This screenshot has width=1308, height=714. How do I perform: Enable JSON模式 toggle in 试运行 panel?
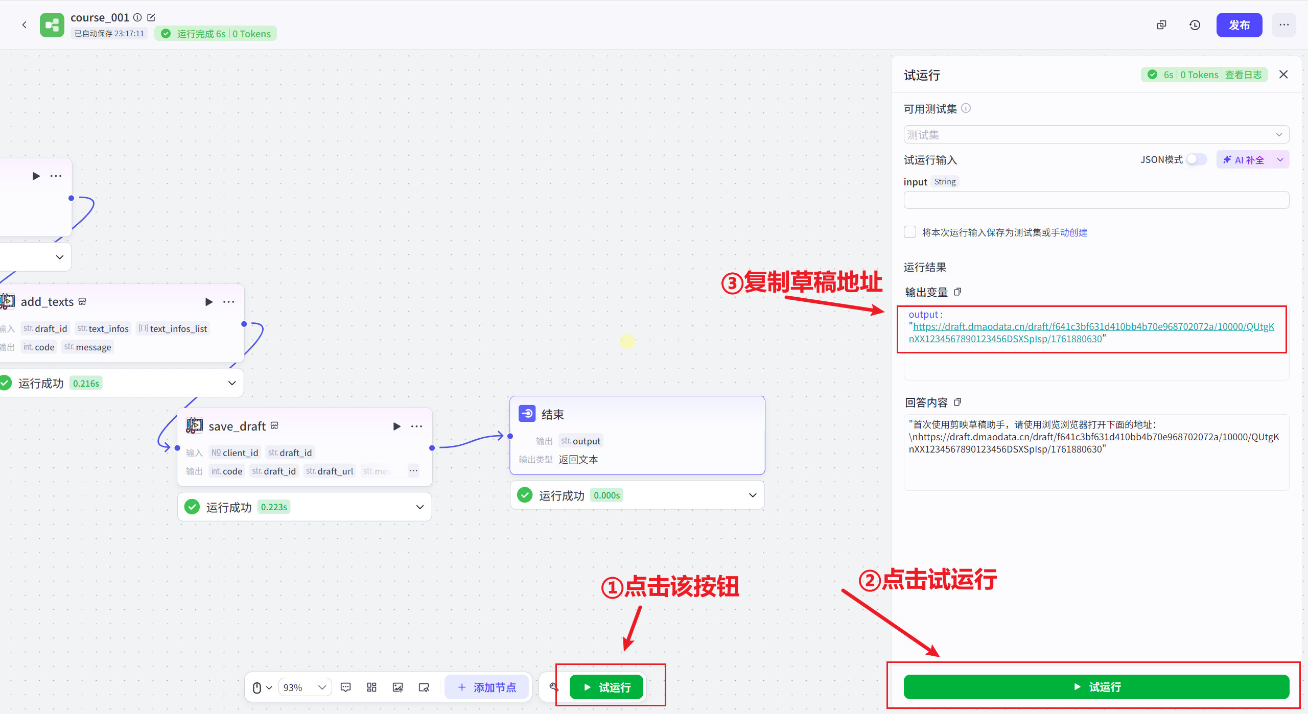[1196, 159]
